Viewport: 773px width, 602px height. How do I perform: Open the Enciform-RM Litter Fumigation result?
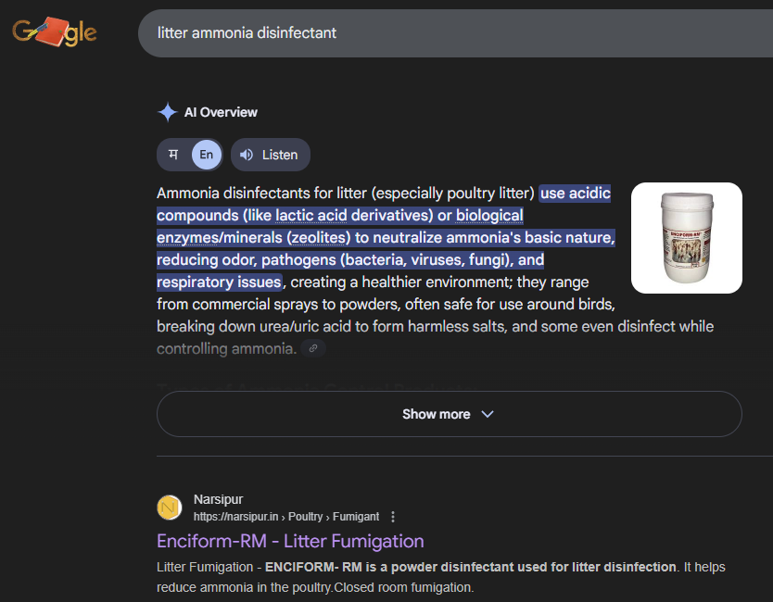pyautogui.click(x=290, y=541)
